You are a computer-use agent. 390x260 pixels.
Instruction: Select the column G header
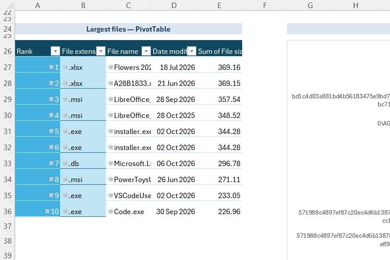coord(310,5)
